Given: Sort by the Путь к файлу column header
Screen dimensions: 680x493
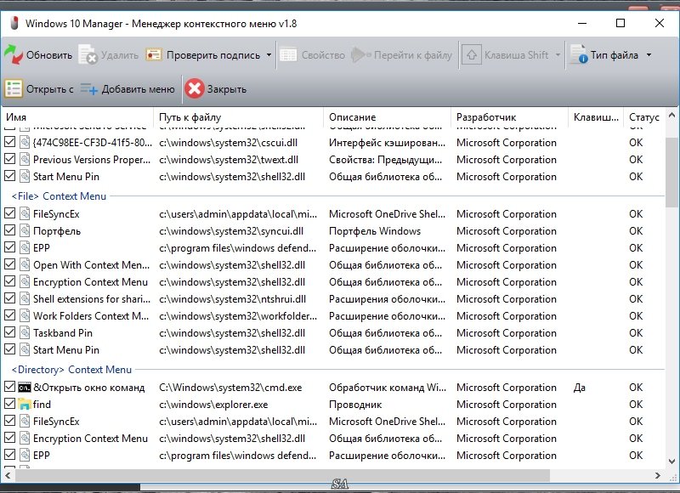Looking at the screenshot, I should click(239, 117).
